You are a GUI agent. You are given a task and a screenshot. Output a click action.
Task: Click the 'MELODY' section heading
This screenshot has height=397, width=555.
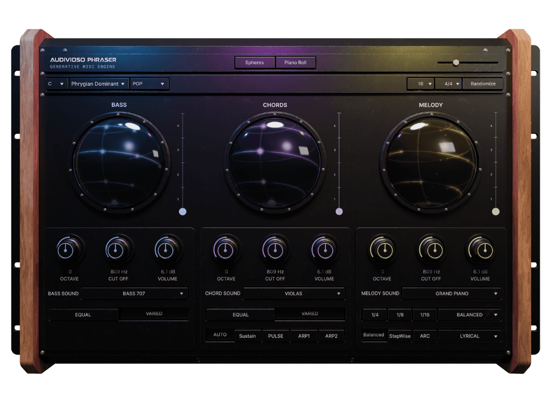(x=431, y=105)
